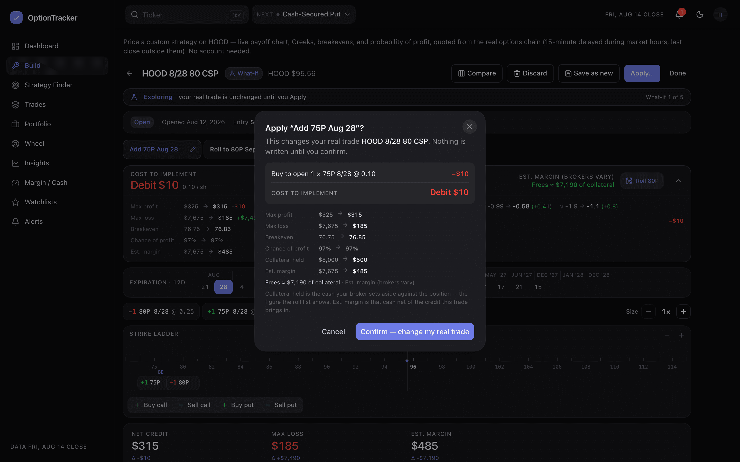Click the What-if 1 of 5 counter
The width and height of the screenshot is (740, 462).
[664, 97]
